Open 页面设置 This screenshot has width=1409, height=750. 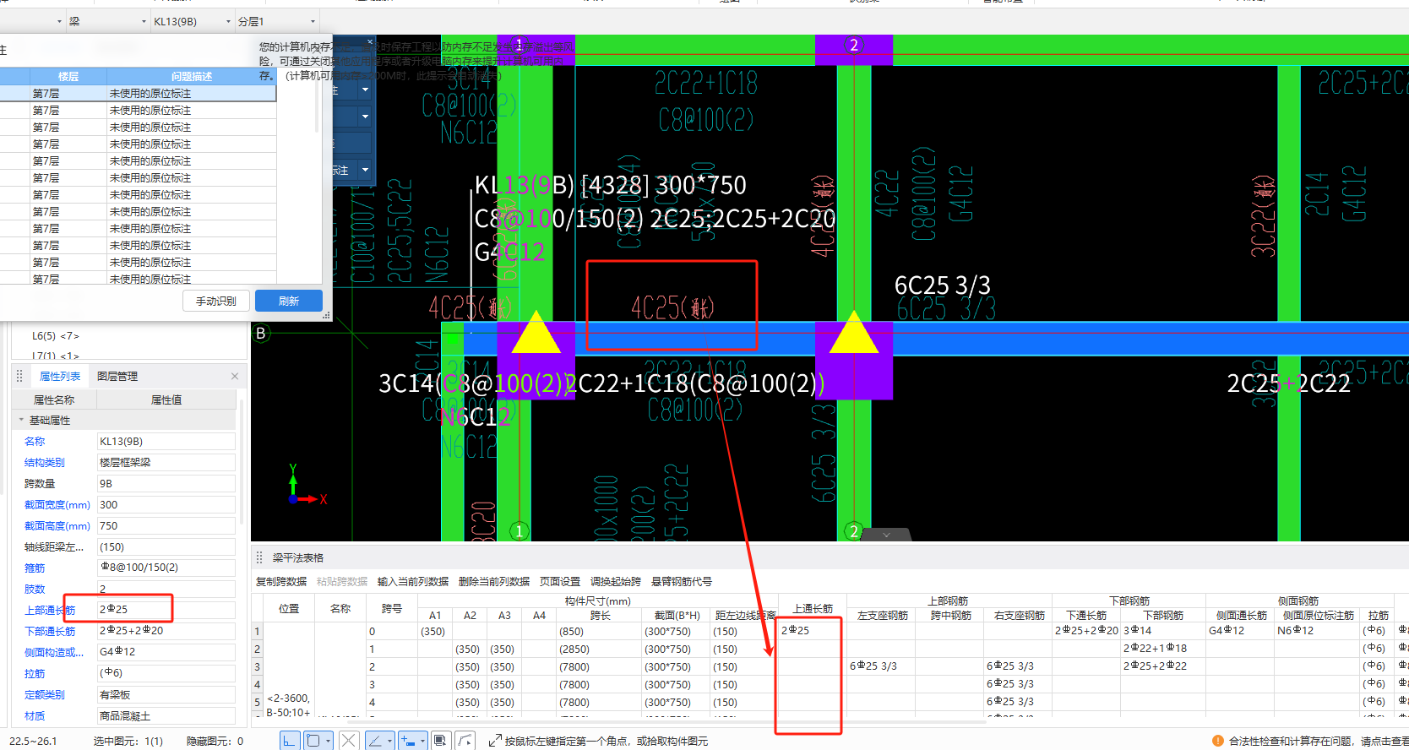(560, 582)
